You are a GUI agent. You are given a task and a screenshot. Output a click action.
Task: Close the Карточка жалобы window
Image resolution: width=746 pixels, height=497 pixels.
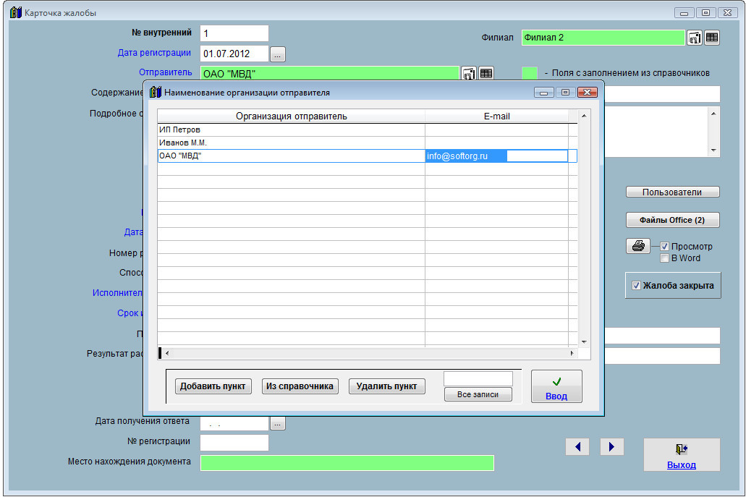[x=728, y=13]
